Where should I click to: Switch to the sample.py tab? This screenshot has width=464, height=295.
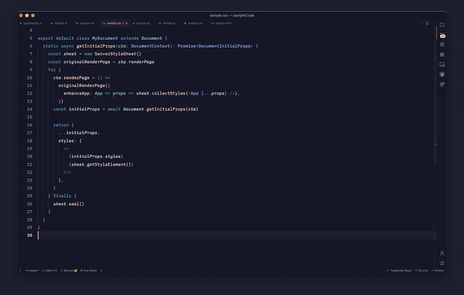click(x=142, y=23)
